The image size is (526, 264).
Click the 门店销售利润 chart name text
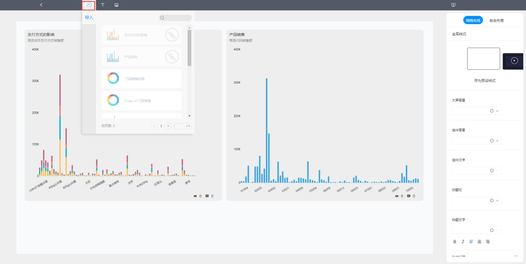point(135,79)
